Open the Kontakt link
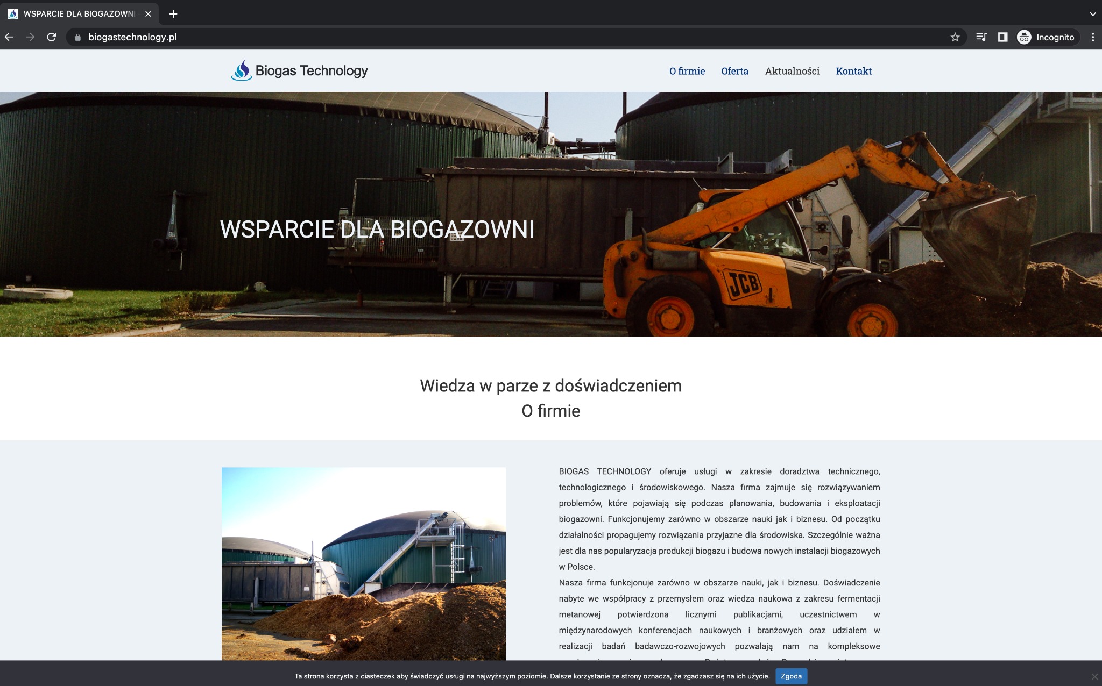Image resolution: width=1102 pixels, height=686 pixels. point(854,71)
